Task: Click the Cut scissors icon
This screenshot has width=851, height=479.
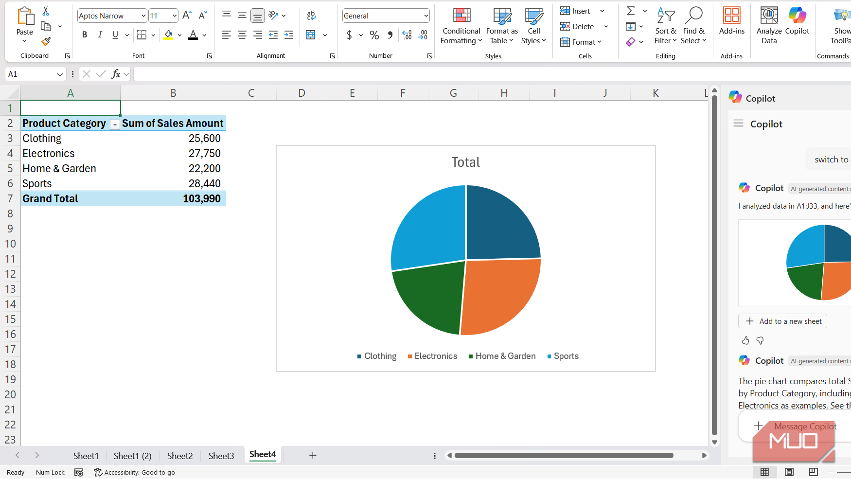Action: [46, 11]
